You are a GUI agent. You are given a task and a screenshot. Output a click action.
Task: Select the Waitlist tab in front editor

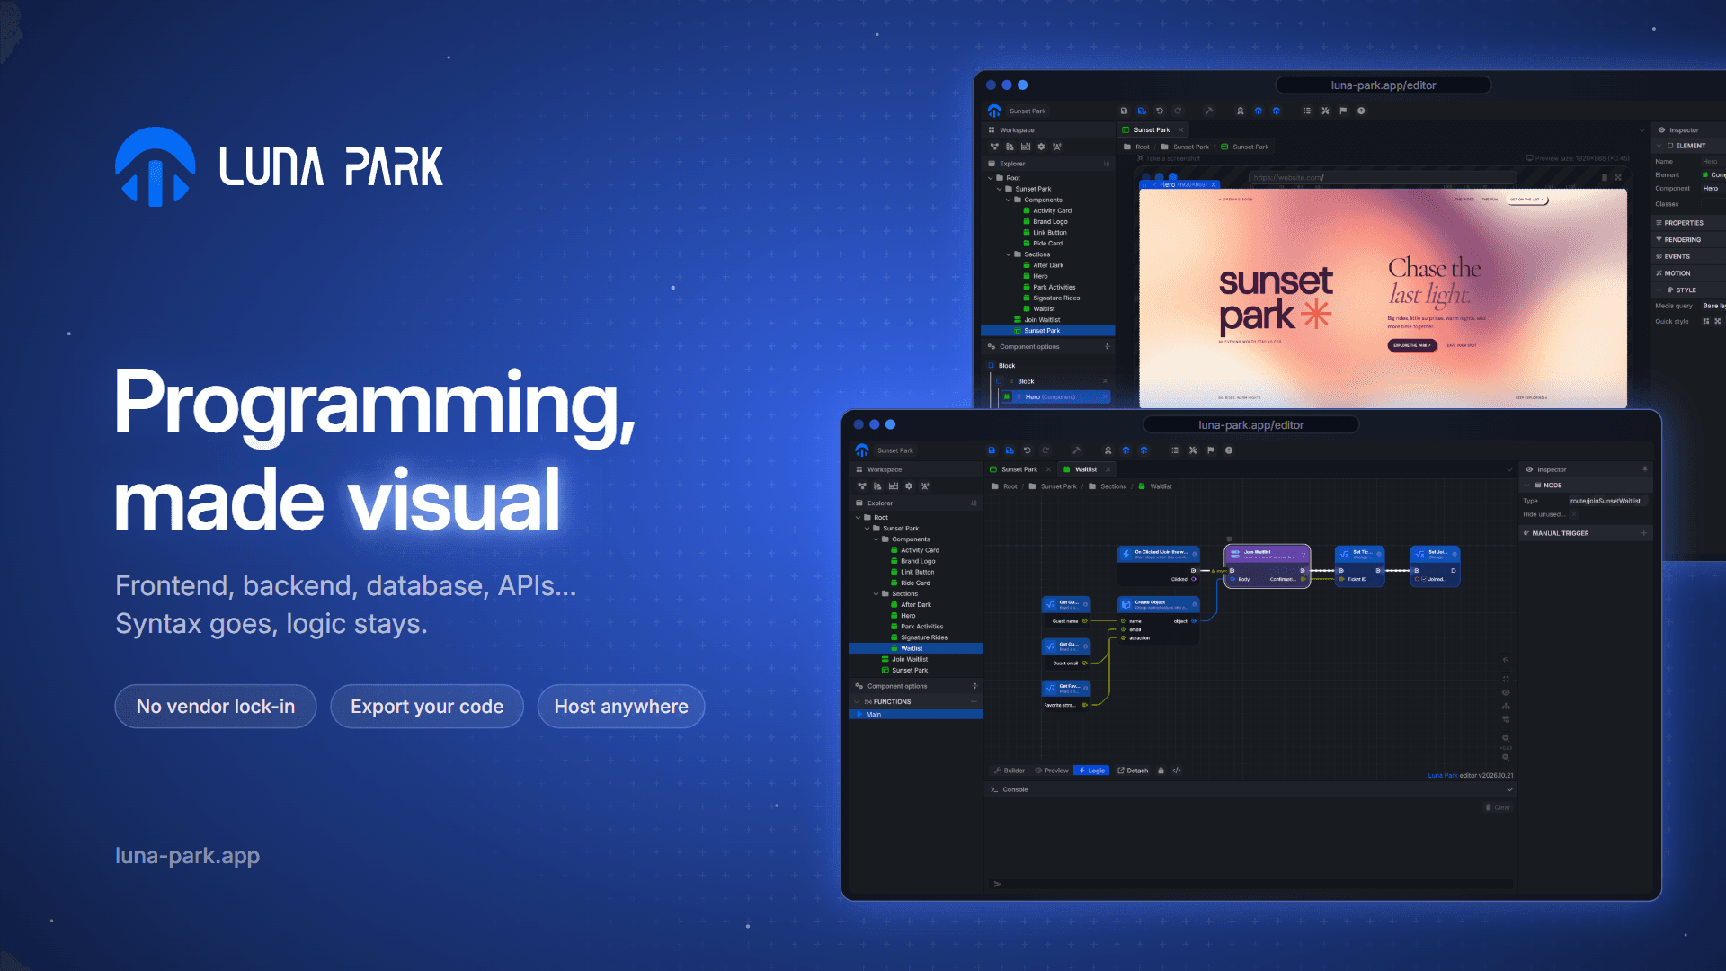pos(1086,469)
